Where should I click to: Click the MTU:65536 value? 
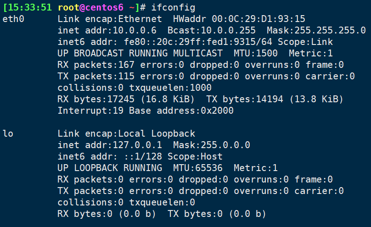[198, 168]
